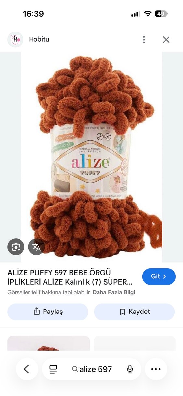The height and width of the screenshot is (396, 183).
Task: Open Daha Fazla Bilgi link
Action: point(114,292)
